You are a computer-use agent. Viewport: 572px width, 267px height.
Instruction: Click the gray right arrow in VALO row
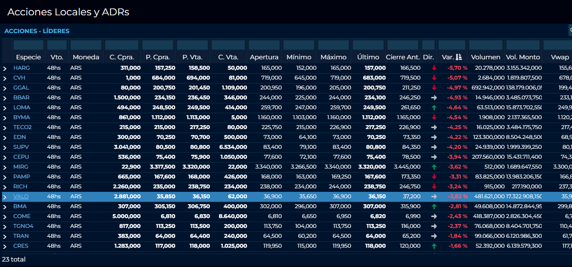tap(434, 197)
